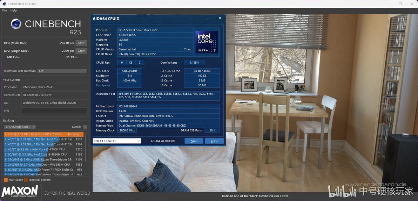Click the BIOS Version 1.A60 value

click(168, 111)
